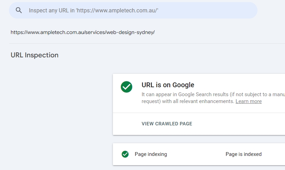Click the magnifying glass search icon
285x170 pixels.
point(19,10)
